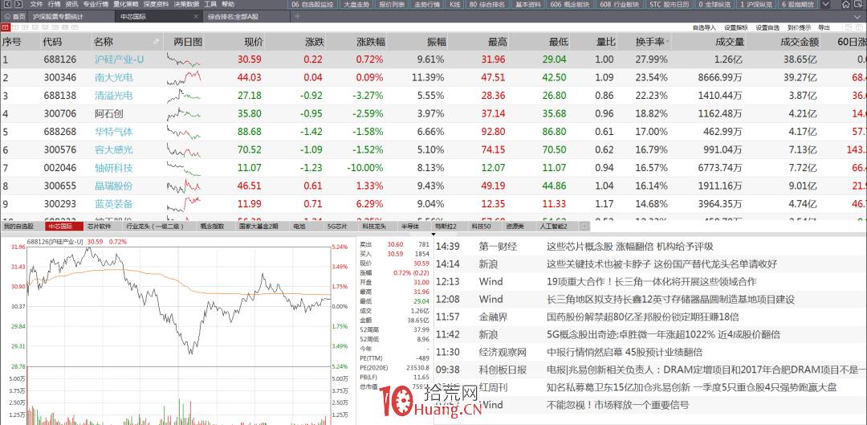867x425 pixels.
Task: Click the 大盘走势 shortcut button
Action: click(356, 5)
